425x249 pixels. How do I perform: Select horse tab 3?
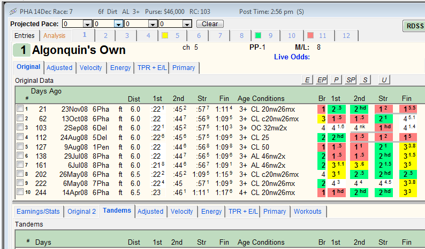(127, 36)
